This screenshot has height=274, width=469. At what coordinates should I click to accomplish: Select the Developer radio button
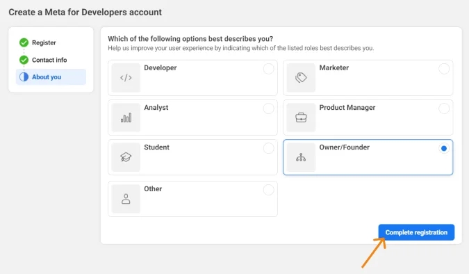tap(268, 69)
